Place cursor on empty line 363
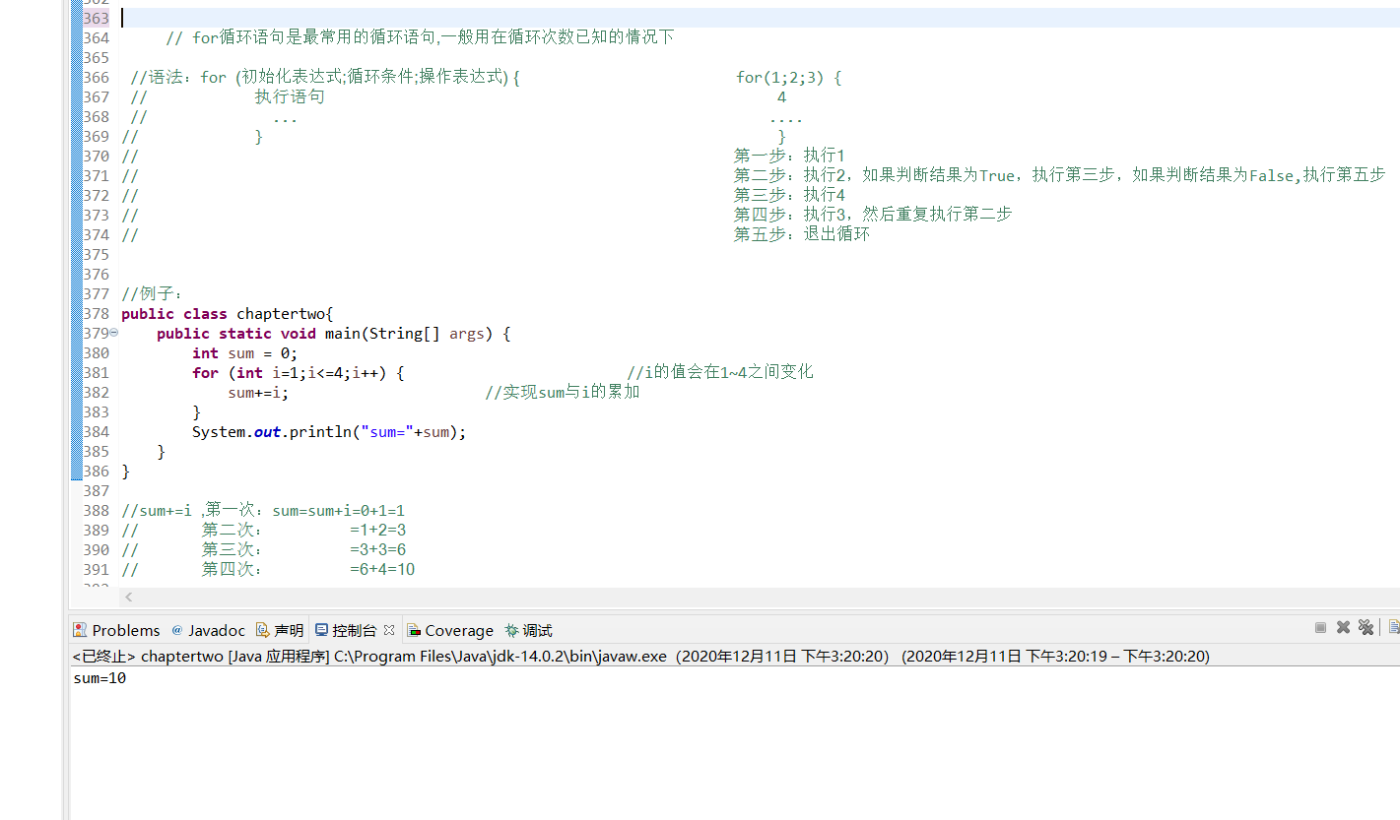This screenshot has width=1400, height=820. coord(759,18)
